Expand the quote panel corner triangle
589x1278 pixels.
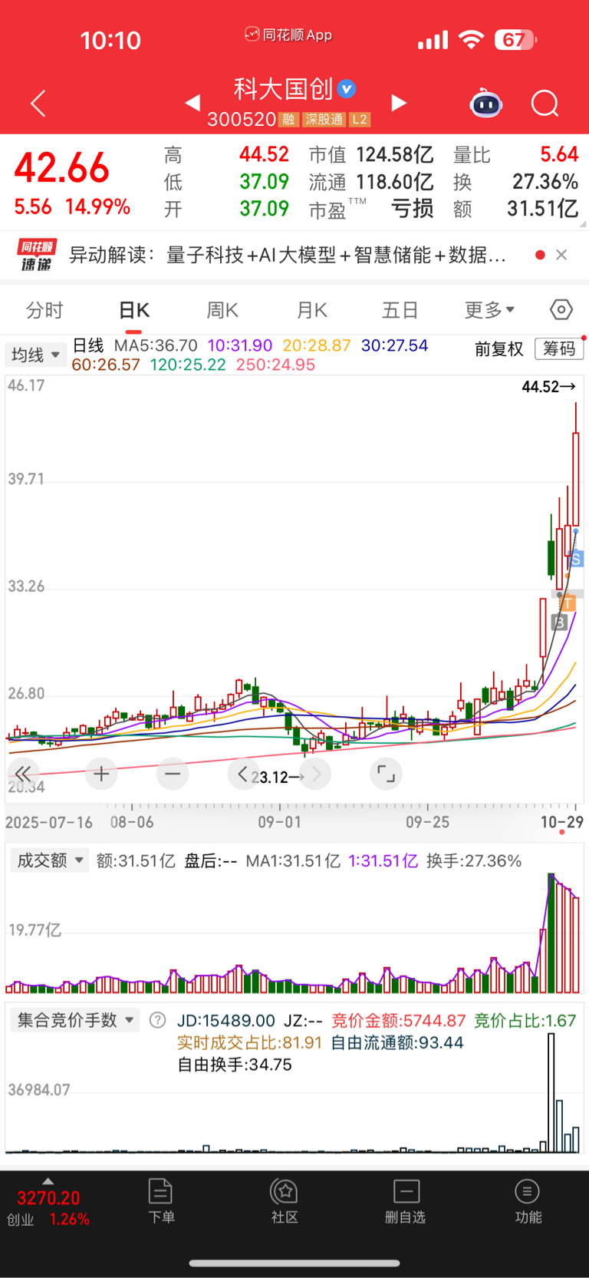(x=583, y=224)
